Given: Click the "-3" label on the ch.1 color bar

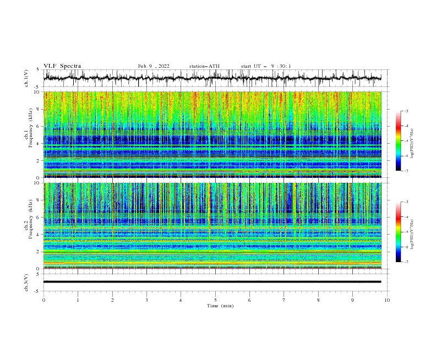Looking at the screenshot, I should coord(406,111).
